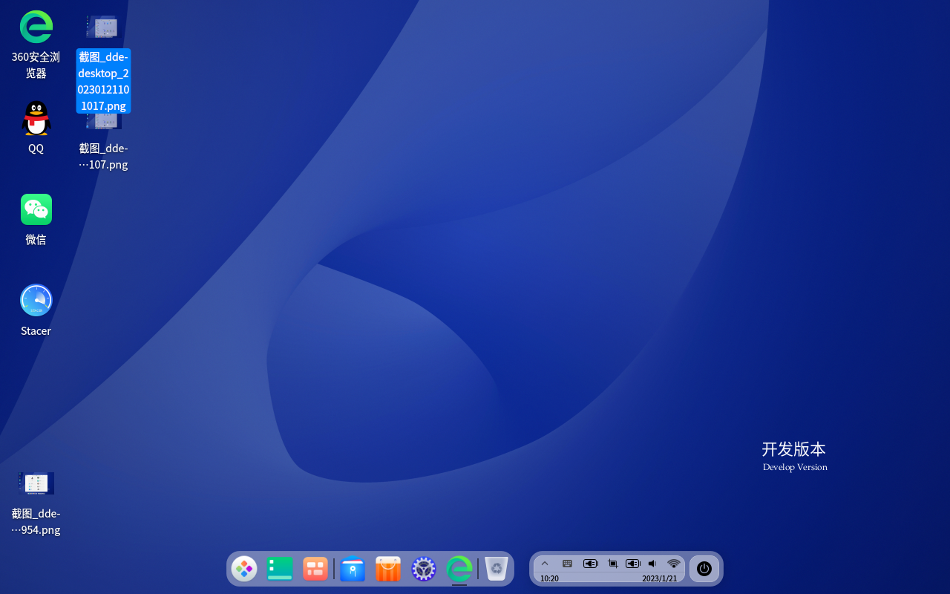
Task: Launch QQ from the desktop
Action: tap(36, 117)
